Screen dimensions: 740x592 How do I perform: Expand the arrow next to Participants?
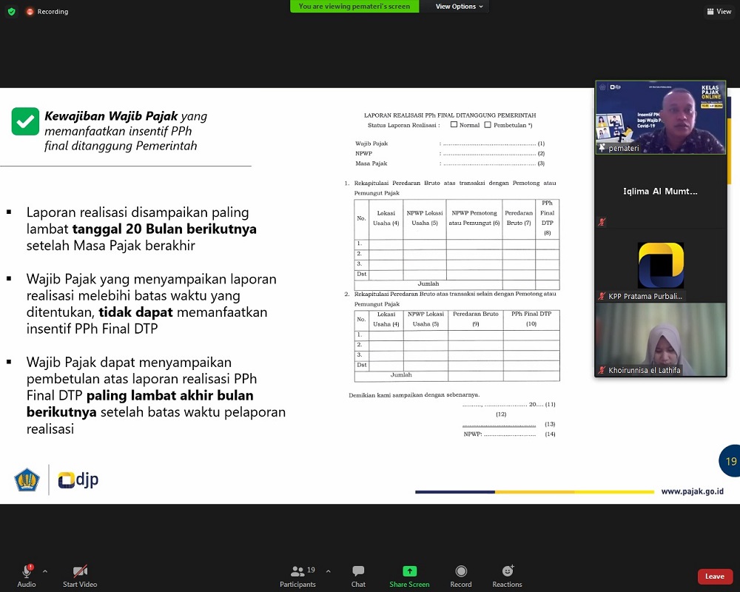[x=329, y=571]
